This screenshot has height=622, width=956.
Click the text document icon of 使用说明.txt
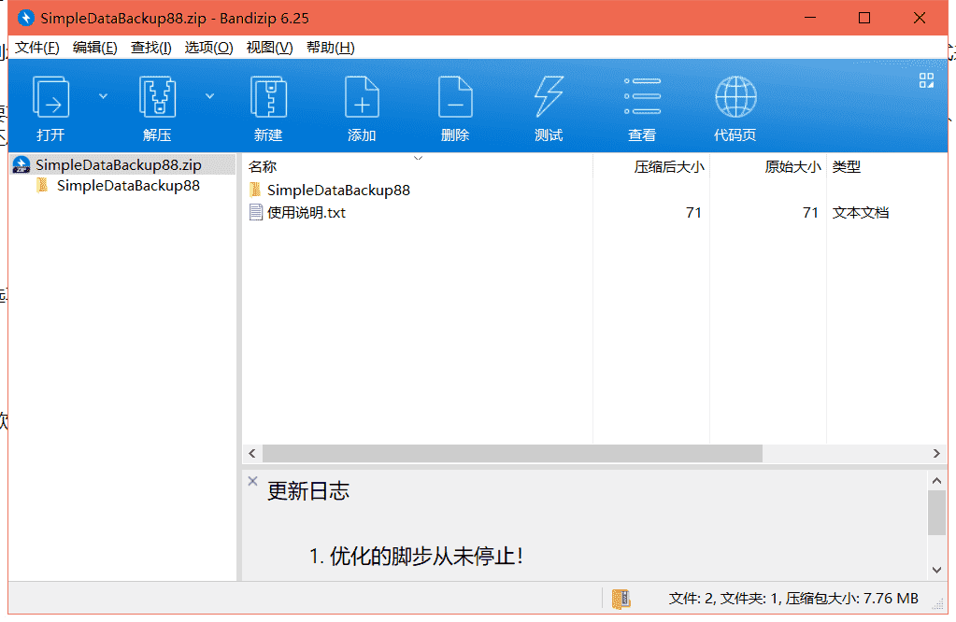coord(256,212)
